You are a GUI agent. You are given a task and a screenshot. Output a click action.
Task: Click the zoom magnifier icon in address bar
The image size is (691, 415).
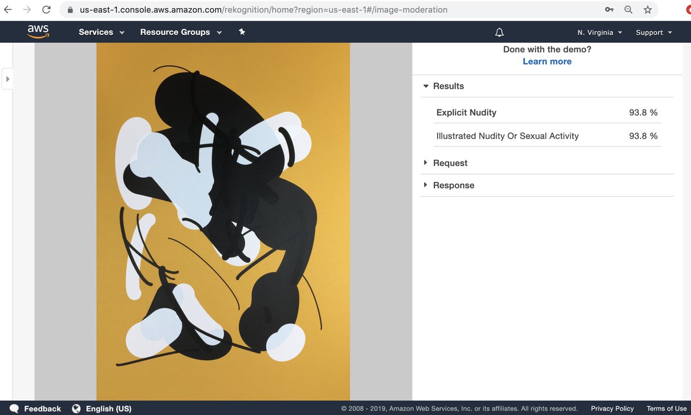click(x=628, y=10)
